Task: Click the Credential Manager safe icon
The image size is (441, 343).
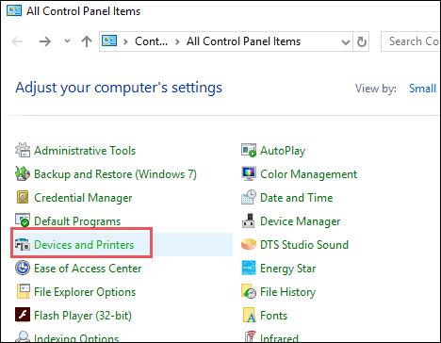Action: 23,197
